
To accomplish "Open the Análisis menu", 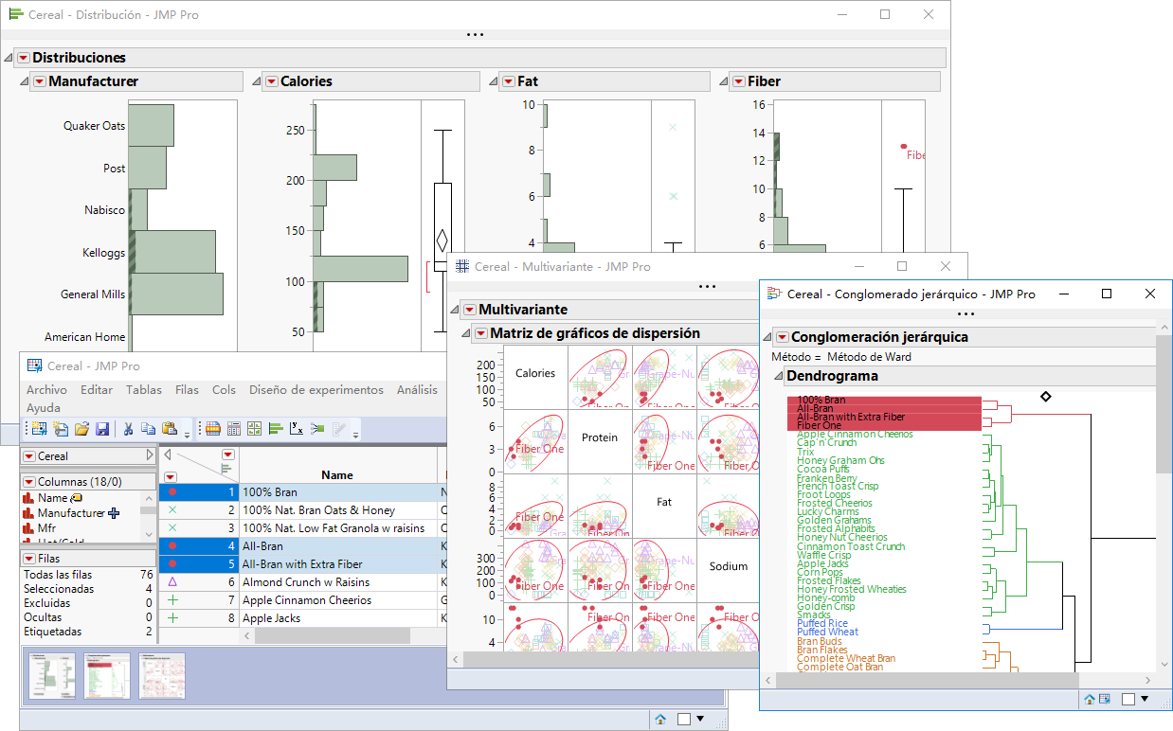I will 417,388.
